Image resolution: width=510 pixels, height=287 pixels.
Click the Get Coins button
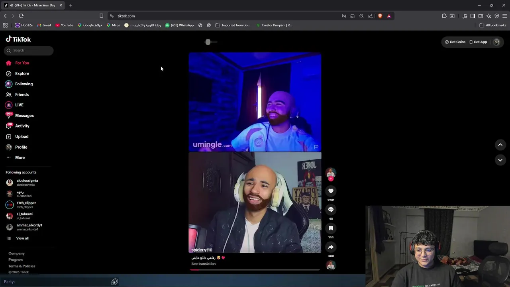pyautogui.click(x=455, y=42)
